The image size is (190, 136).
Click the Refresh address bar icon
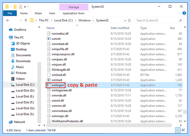(130, 21)
